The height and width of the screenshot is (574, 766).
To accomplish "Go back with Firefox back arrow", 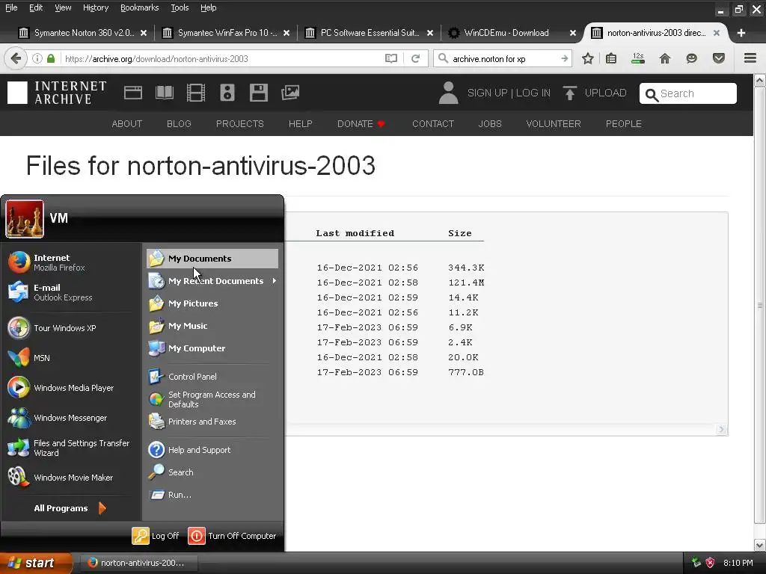I will point(16,58).
